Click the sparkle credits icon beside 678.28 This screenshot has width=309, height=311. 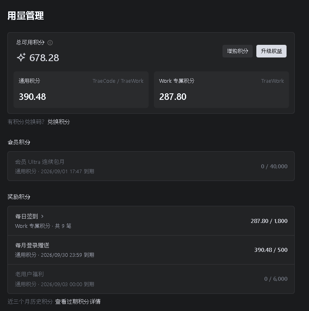21,57
